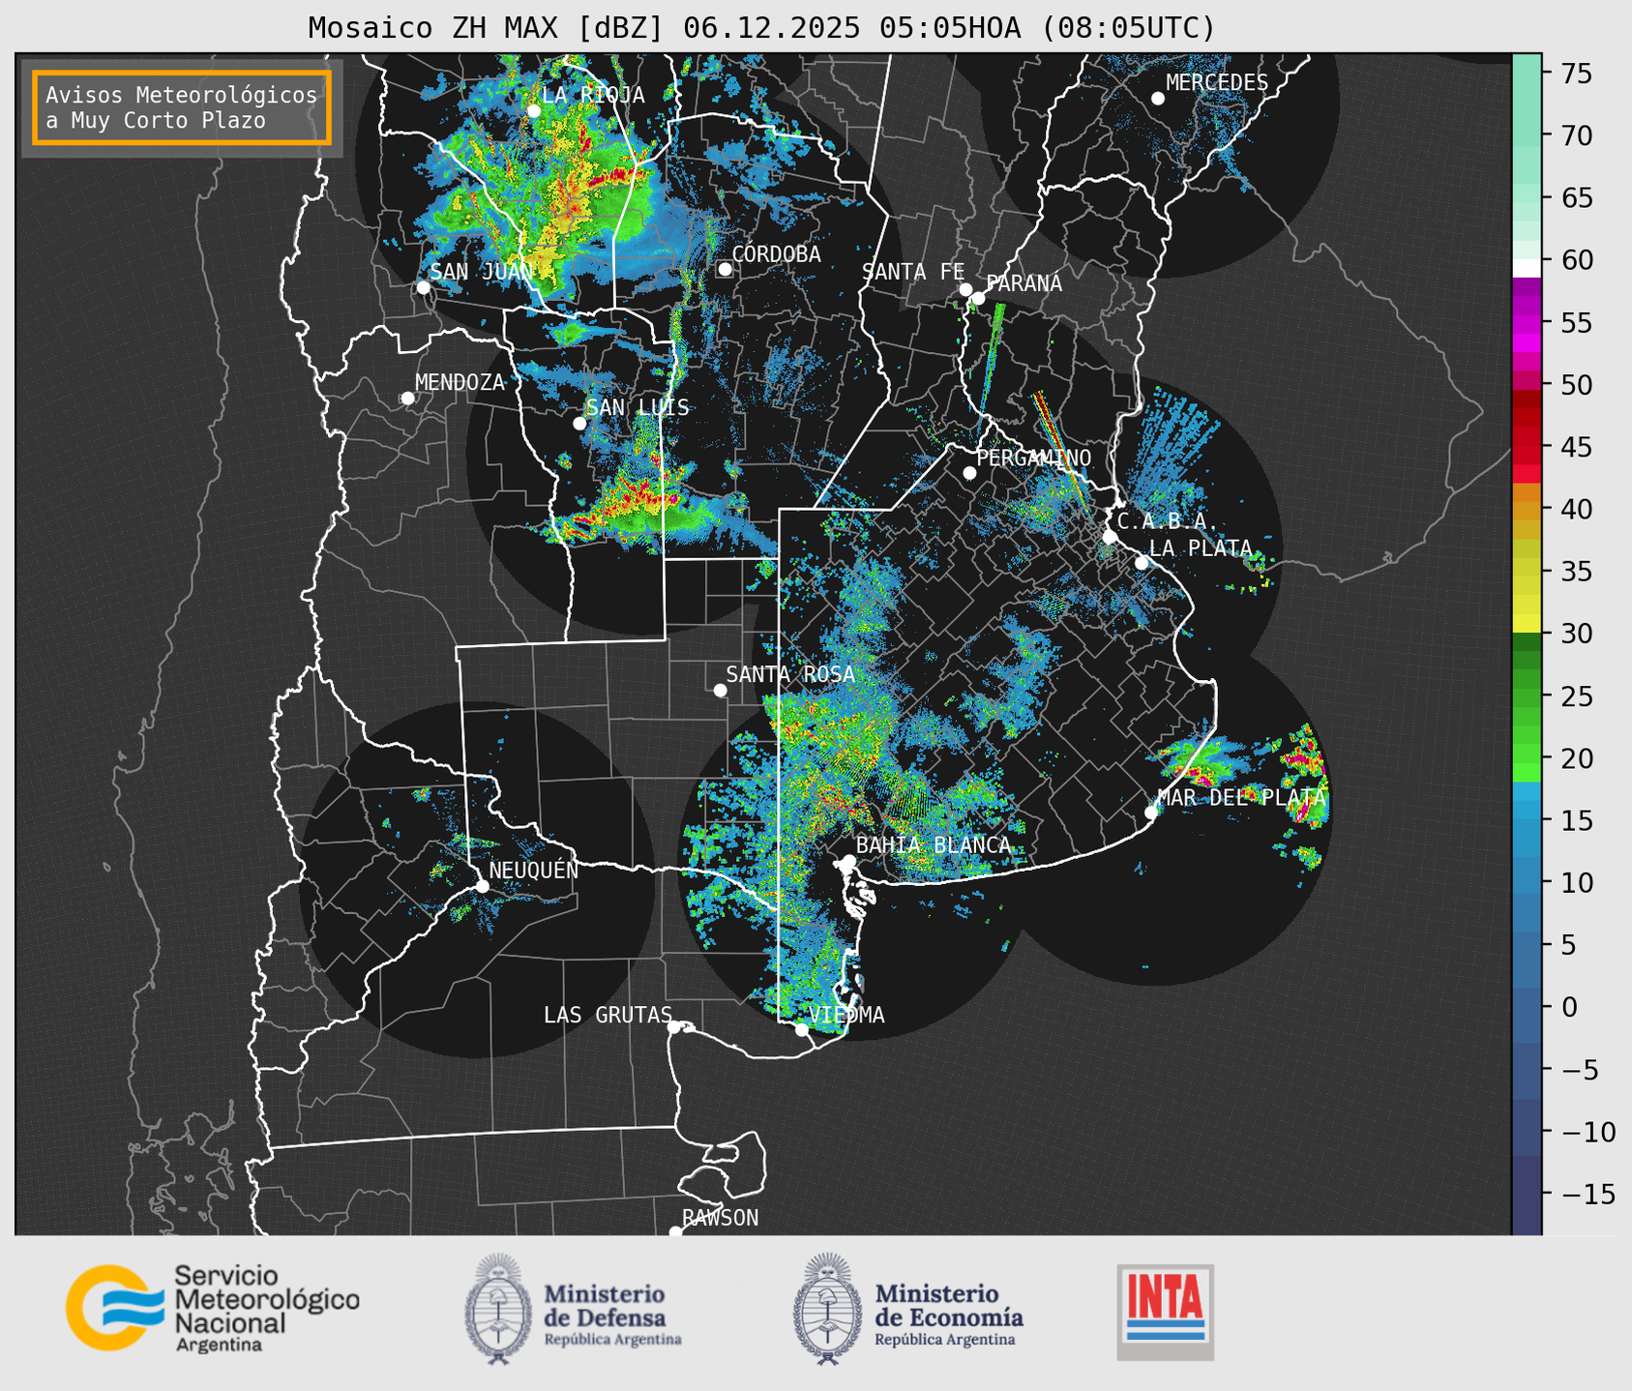Click the Santa Fe city marker dot
The width and height of the screenshot is (1632, 1391).
click(x=965, y=289)
